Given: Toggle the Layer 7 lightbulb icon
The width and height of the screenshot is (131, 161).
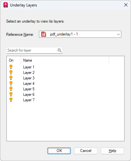Looking at the screenshot, I should [11, 100].
